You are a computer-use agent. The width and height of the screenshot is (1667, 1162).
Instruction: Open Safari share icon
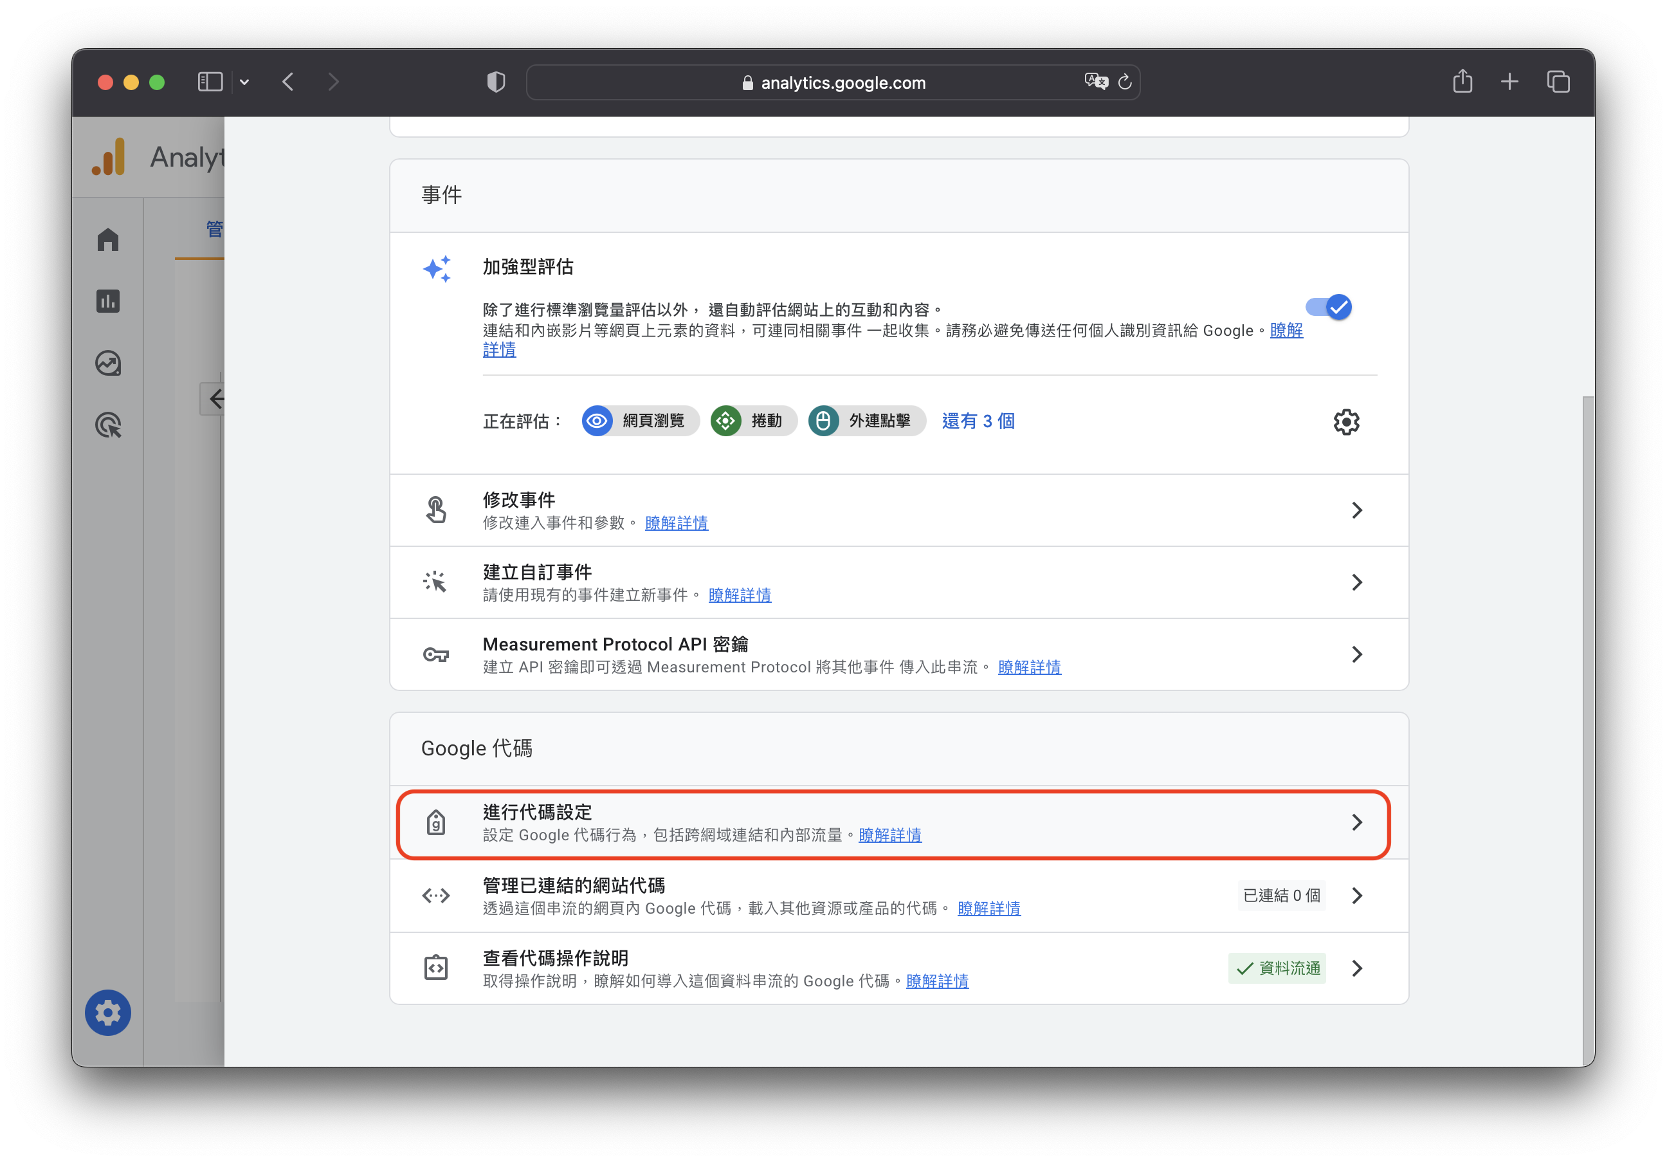(x=1462, y=80)
